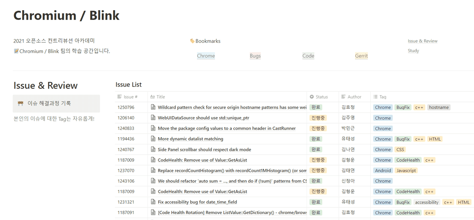Click the BugFix tag in the Wildcard pattern row

click(x=403, y=107)
